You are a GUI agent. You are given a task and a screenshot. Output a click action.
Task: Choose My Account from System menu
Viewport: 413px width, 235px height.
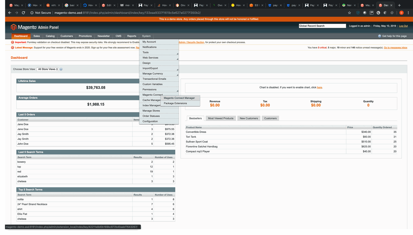[159, 42]
